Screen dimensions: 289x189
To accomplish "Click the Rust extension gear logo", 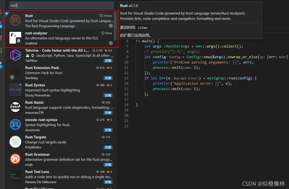I will tap(15, 20).
